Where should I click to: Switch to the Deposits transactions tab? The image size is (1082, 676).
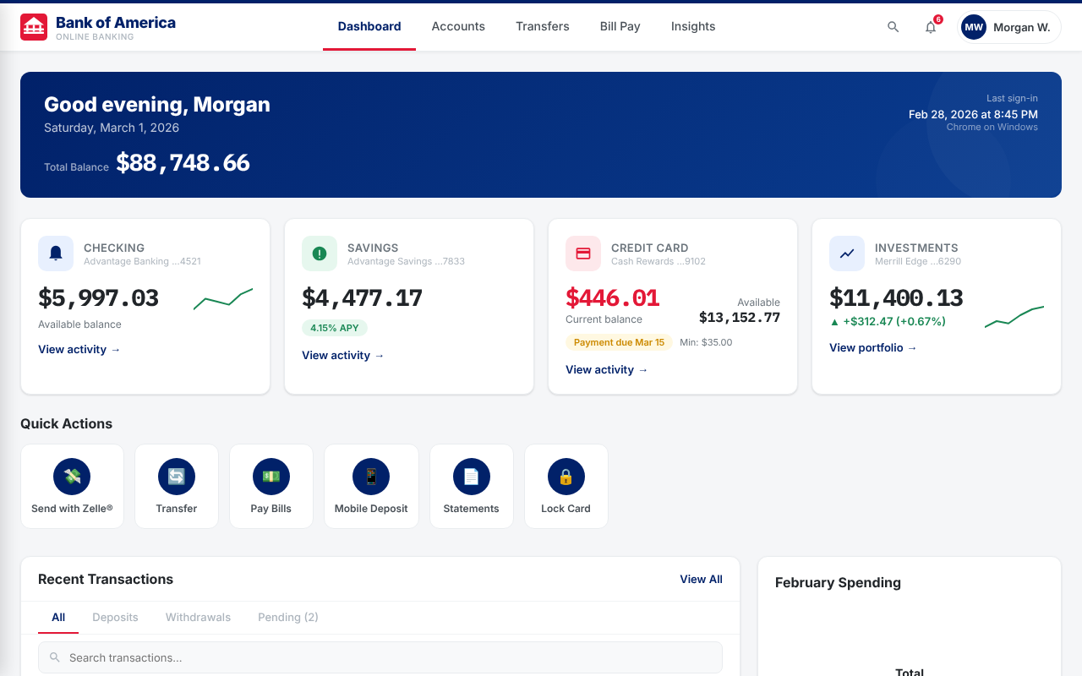coord(115,617)
